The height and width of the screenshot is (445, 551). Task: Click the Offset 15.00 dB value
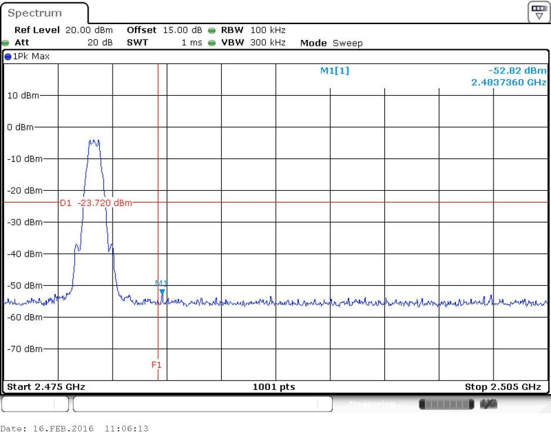182,30
